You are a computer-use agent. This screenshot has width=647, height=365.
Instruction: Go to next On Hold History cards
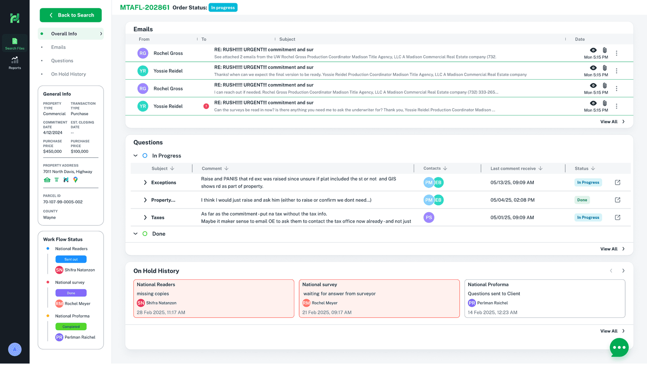tap(623, 271)
